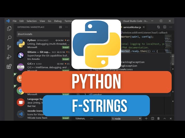
Task: Open the Extensions blocks icon
Action: point(9,66)
